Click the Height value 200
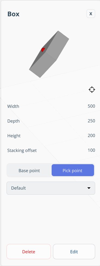Viewport: 100px width, 266px height. [91, 136]
